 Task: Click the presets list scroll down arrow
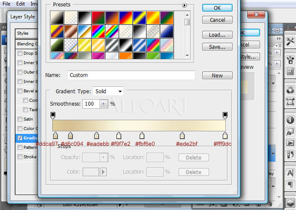(187, 56)
